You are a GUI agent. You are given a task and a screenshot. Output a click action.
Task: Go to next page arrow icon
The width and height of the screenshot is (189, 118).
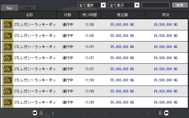160,113
